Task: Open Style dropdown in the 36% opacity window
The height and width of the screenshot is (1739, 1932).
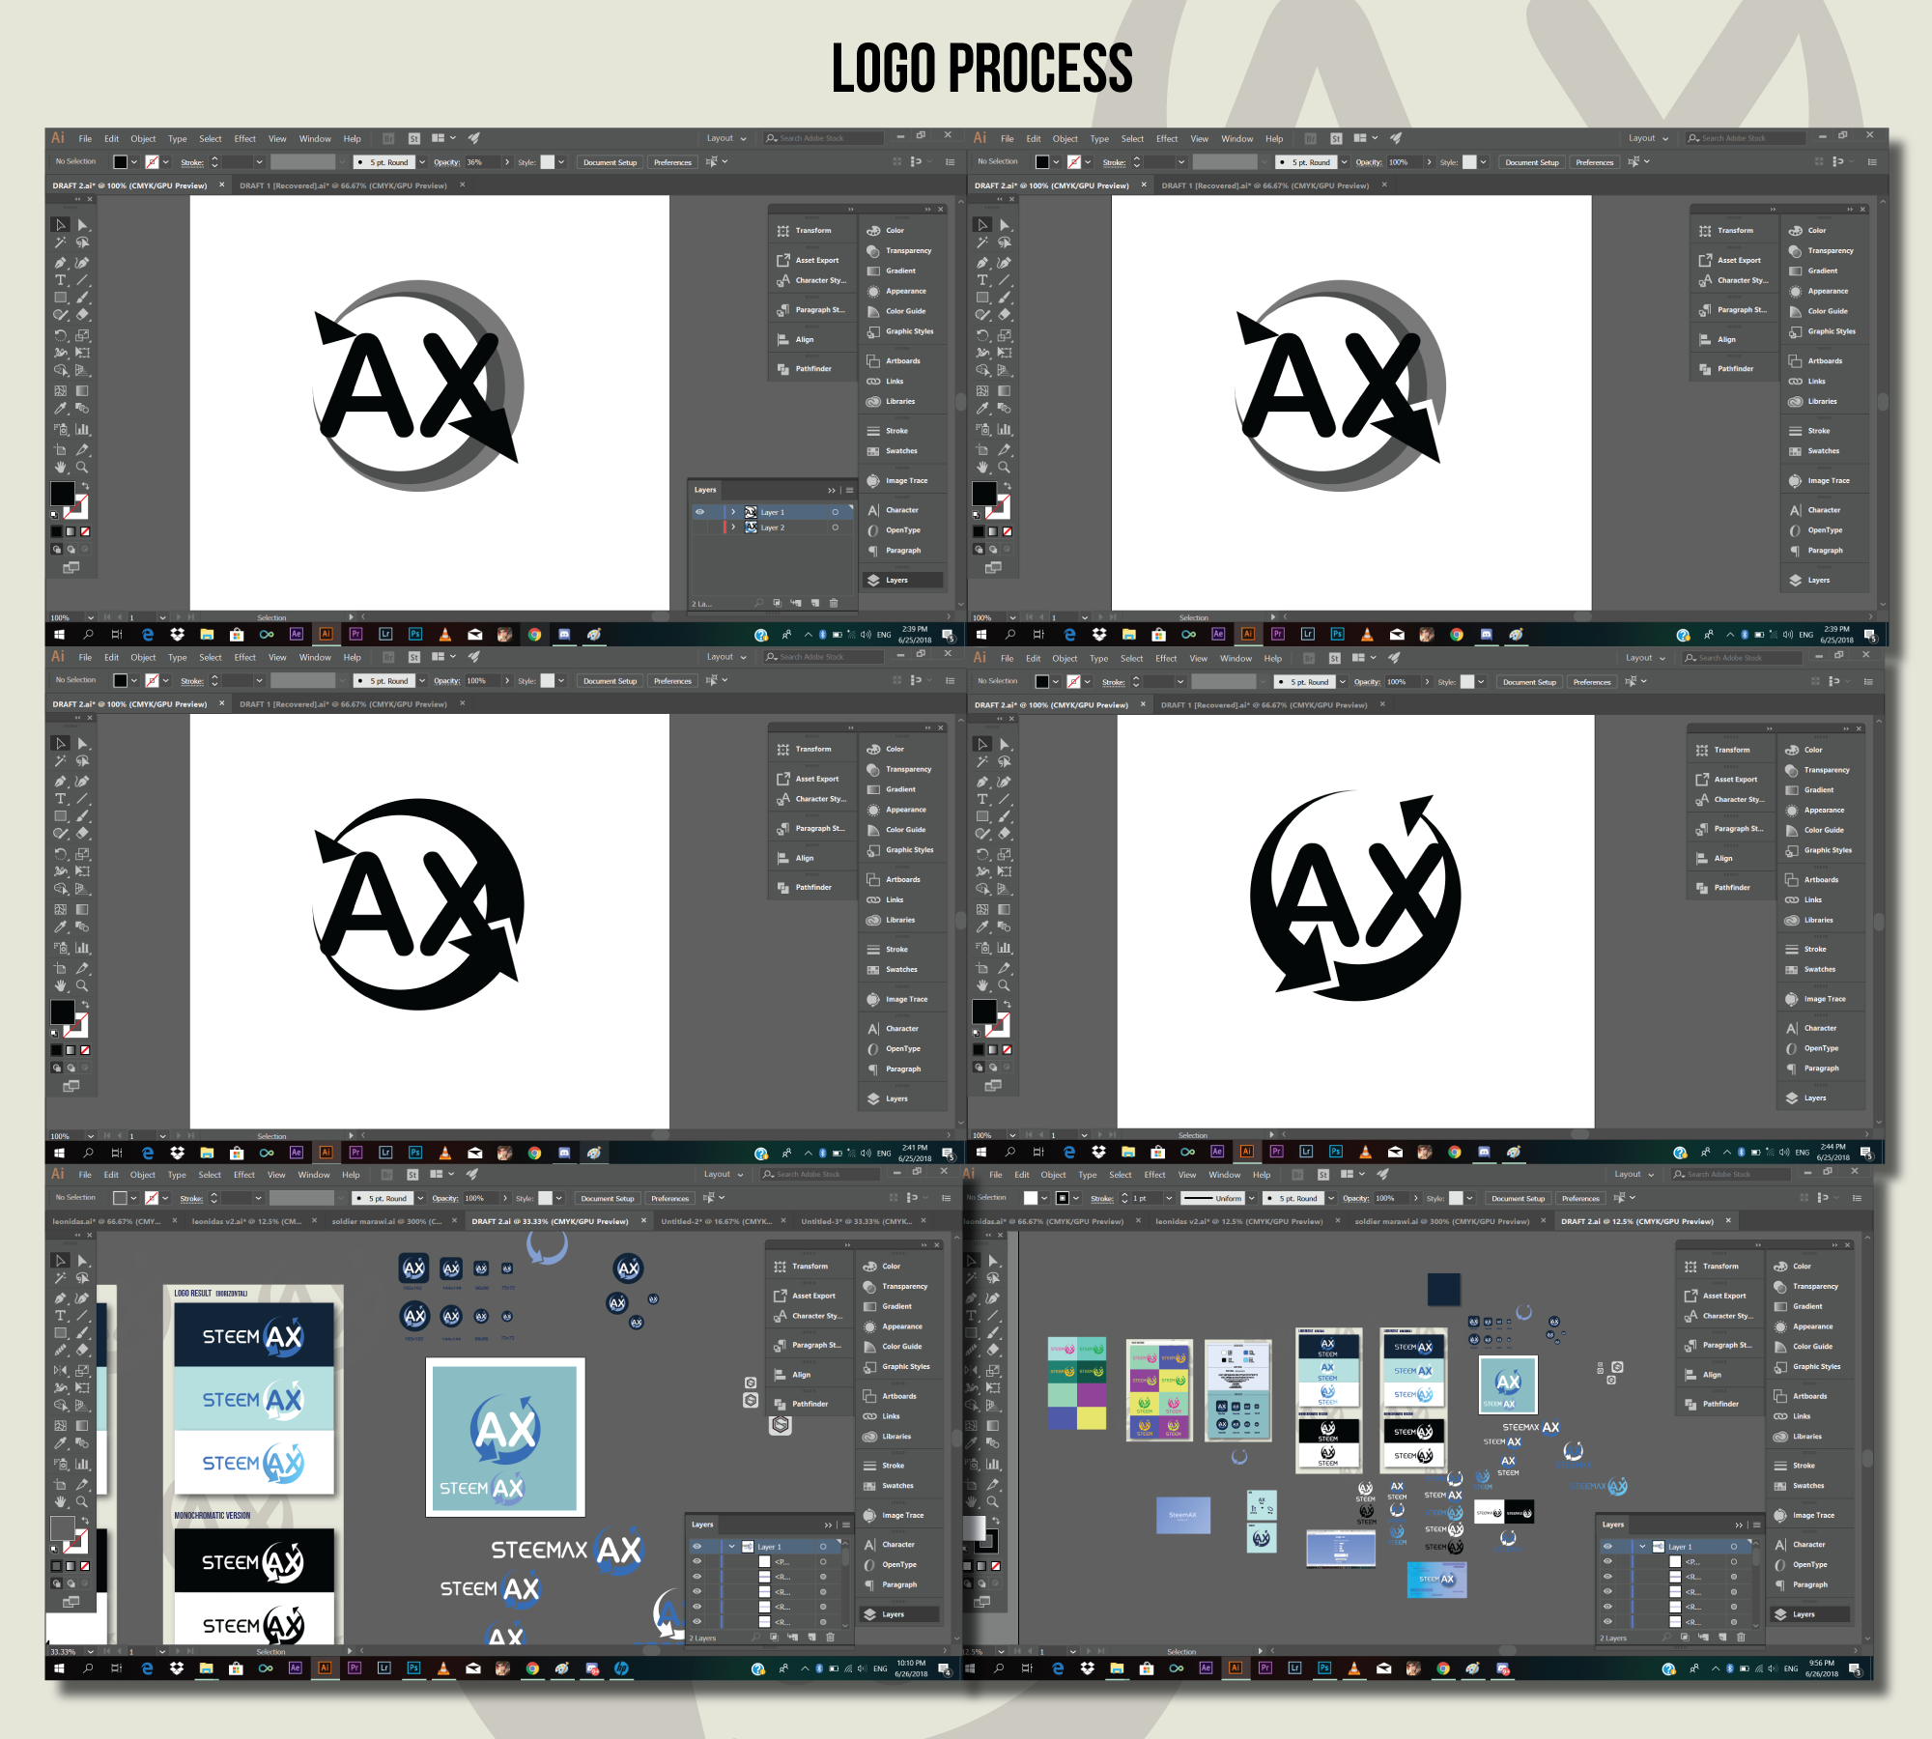Action: click(x=561, y=162)
